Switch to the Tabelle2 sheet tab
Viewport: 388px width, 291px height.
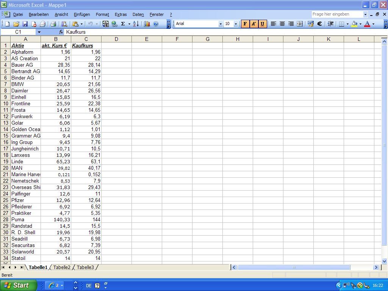(x=62, y=267)
